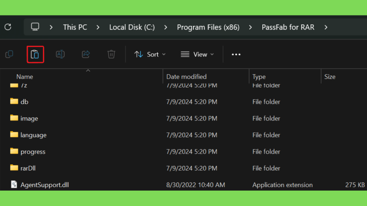Click the Delete trash icon
This screenshot has width=367, height=206.
(111, 54)
